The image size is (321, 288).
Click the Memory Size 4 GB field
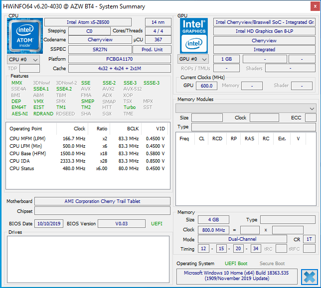[213, 220]
